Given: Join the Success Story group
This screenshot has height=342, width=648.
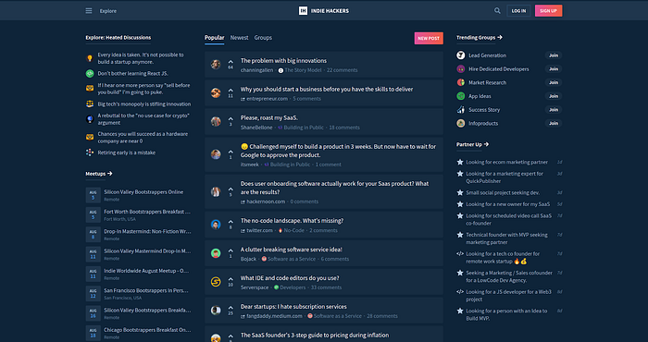Looking at the screenshot, I should click(x=554, y=110).
